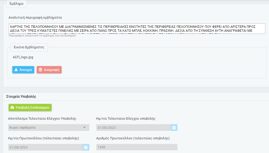Click the download icon on the Άνοιγμα button
Screen dimensions: 269x153
click(16, 70)
